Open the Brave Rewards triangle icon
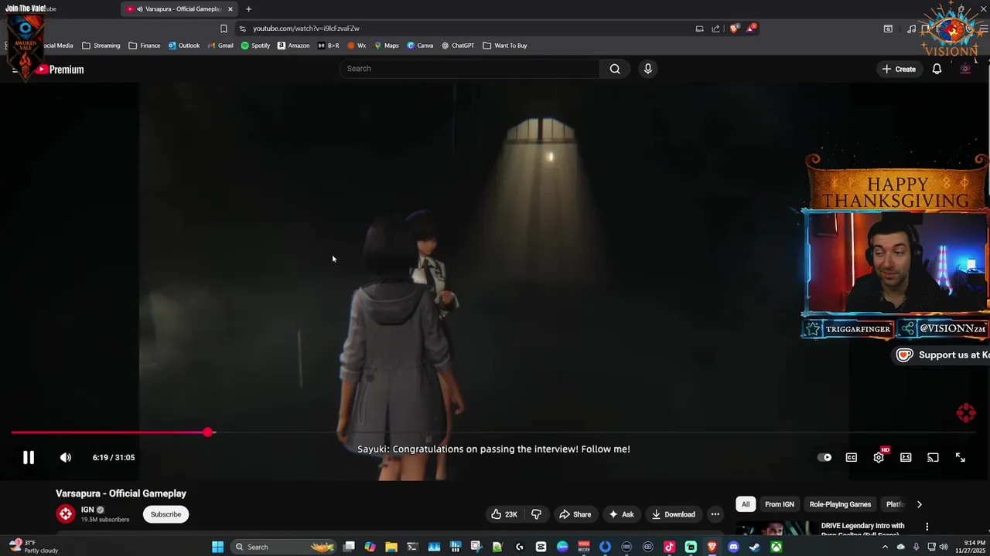Image resolution: width=990 pixels, height=556 pixels. pyautogui.click(x=751, y=29)
